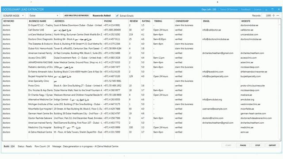This screenshot has height=159, width=283.
Task: Decrease records count with minus icon
Action: [x=278, y=15]
